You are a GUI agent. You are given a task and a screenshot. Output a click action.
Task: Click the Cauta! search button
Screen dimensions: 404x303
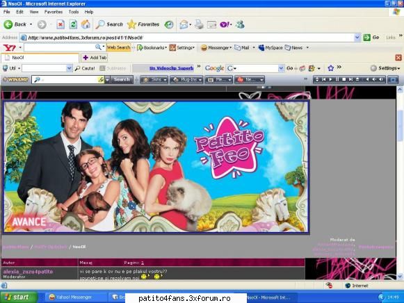(x=85, y=68)
